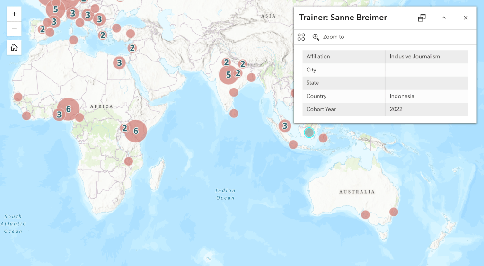Click the zoom out minus button

tap(14, 29)
